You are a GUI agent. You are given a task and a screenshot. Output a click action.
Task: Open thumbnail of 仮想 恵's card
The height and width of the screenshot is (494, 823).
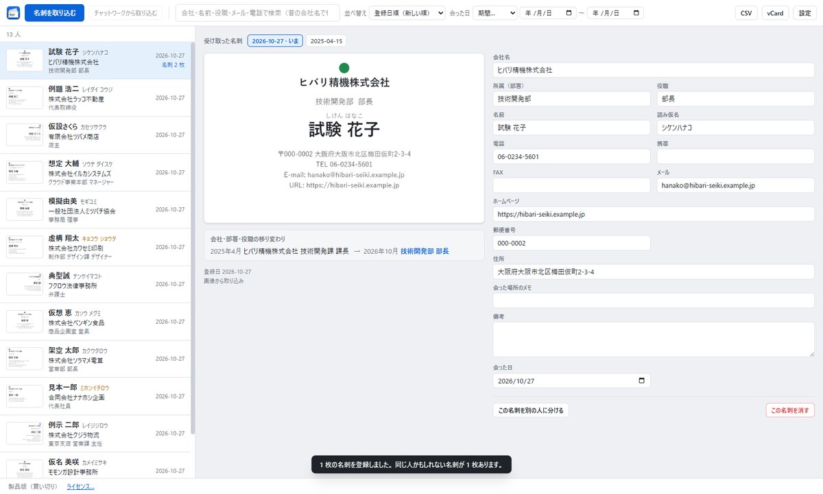click(25, 322)
